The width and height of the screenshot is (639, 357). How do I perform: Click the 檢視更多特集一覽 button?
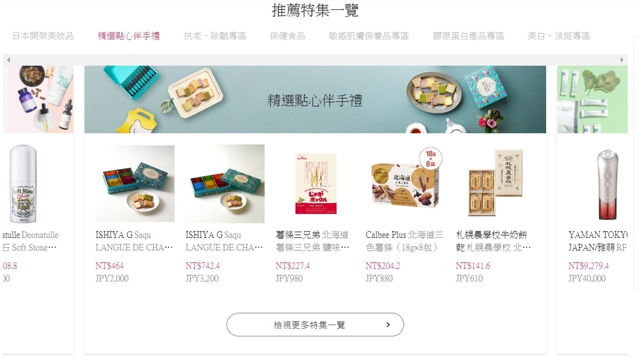(x=315, y=325)
